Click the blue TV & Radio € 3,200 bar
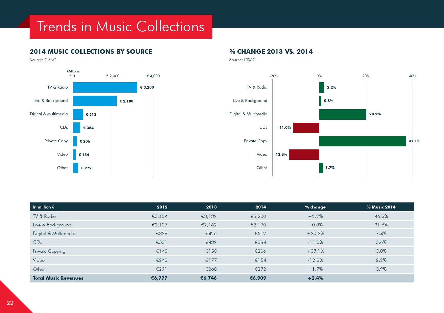444x313 pixels. pos(105,87)
